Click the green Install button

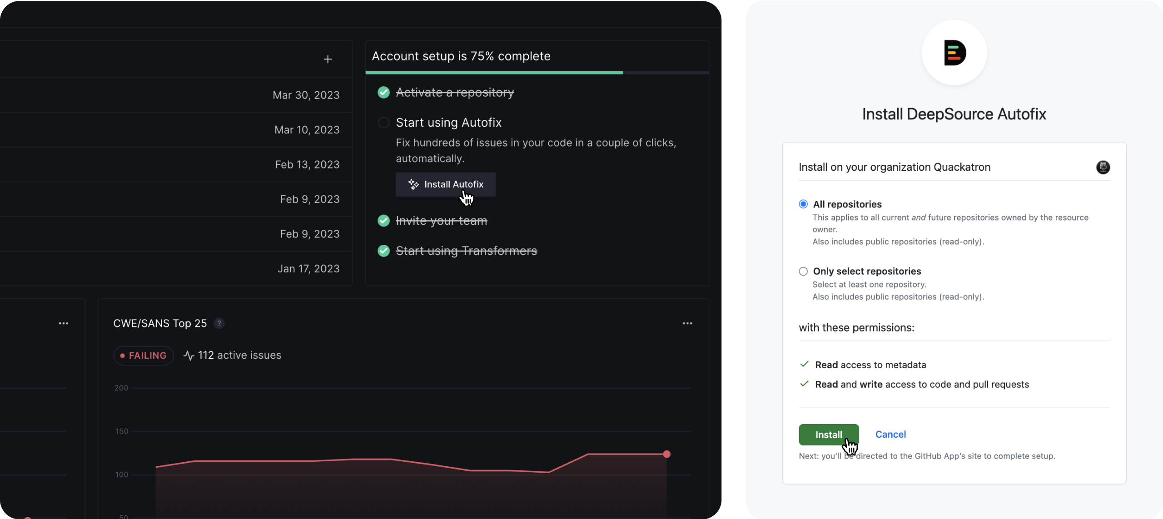[828, 435]
